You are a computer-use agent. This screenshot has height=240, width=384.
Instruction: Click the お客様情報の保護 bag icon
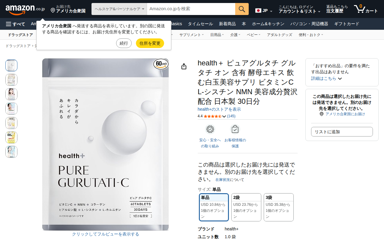pos(235,129)
